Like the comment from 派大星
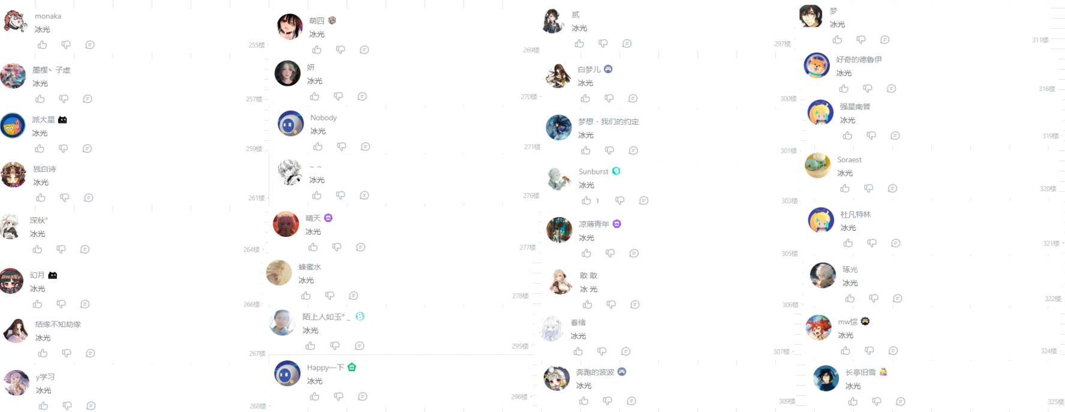This screenshot has width=1065, height=412. [40, 148]
